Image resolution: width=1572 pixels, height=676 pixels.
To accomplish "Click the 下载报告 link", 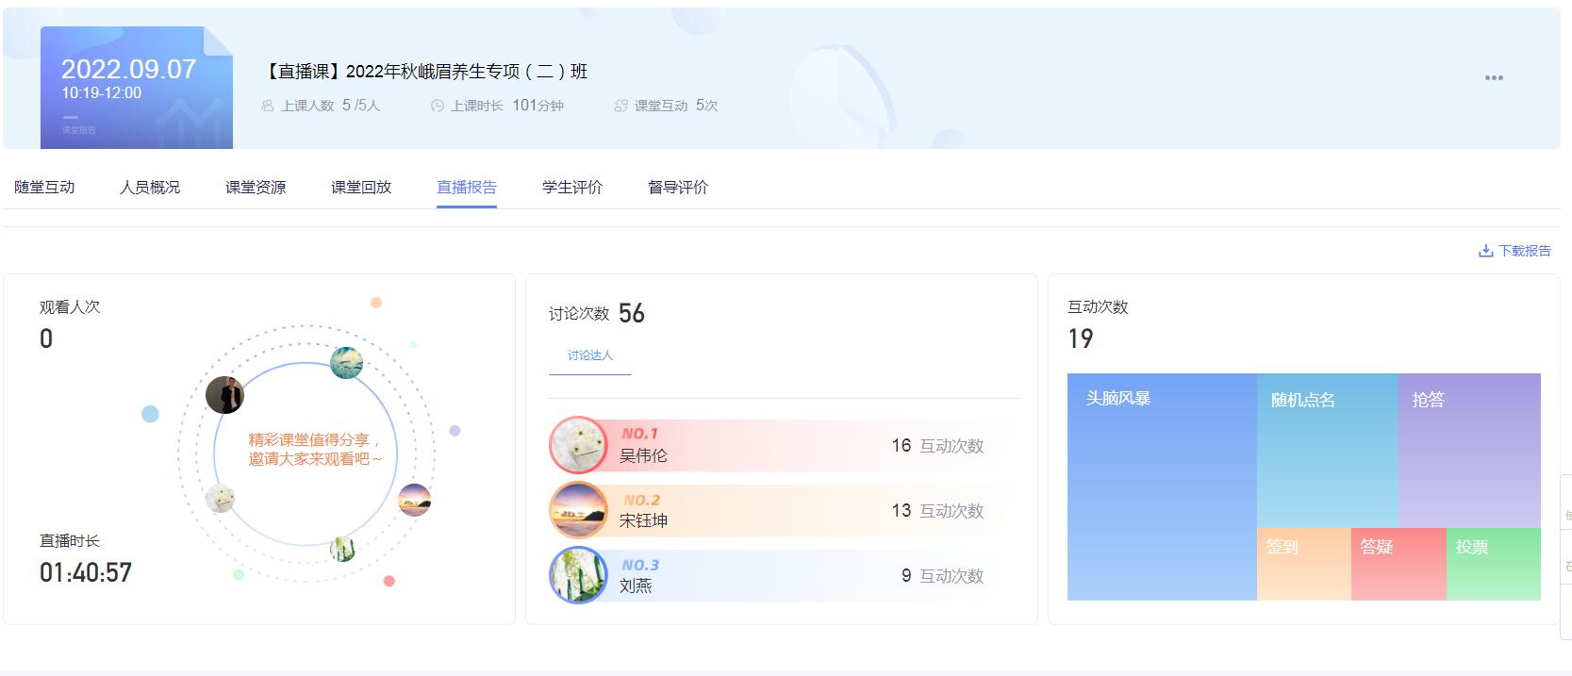I will [1524, 251].
